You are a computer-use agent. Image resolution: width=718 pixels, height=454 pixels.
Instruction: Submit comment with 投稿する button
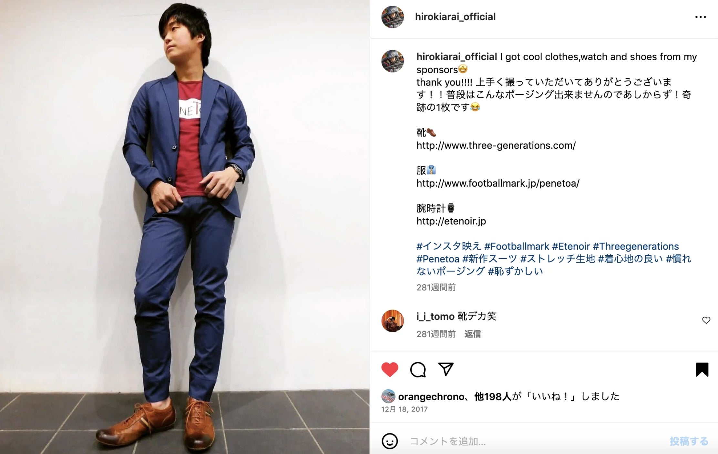(x=689, y=441)
